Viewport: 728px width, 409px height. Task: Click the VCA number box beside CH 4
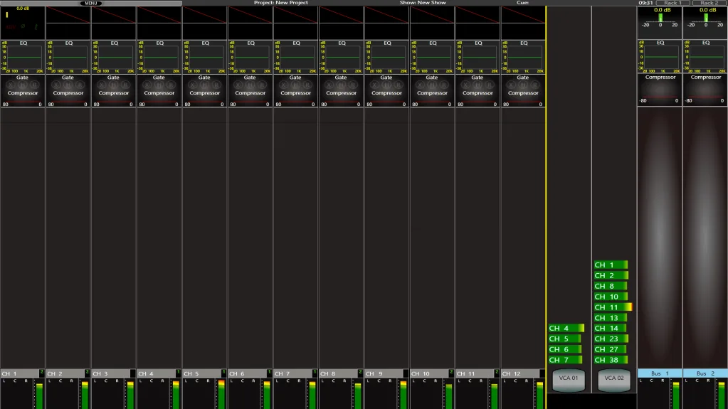[178, 373]
